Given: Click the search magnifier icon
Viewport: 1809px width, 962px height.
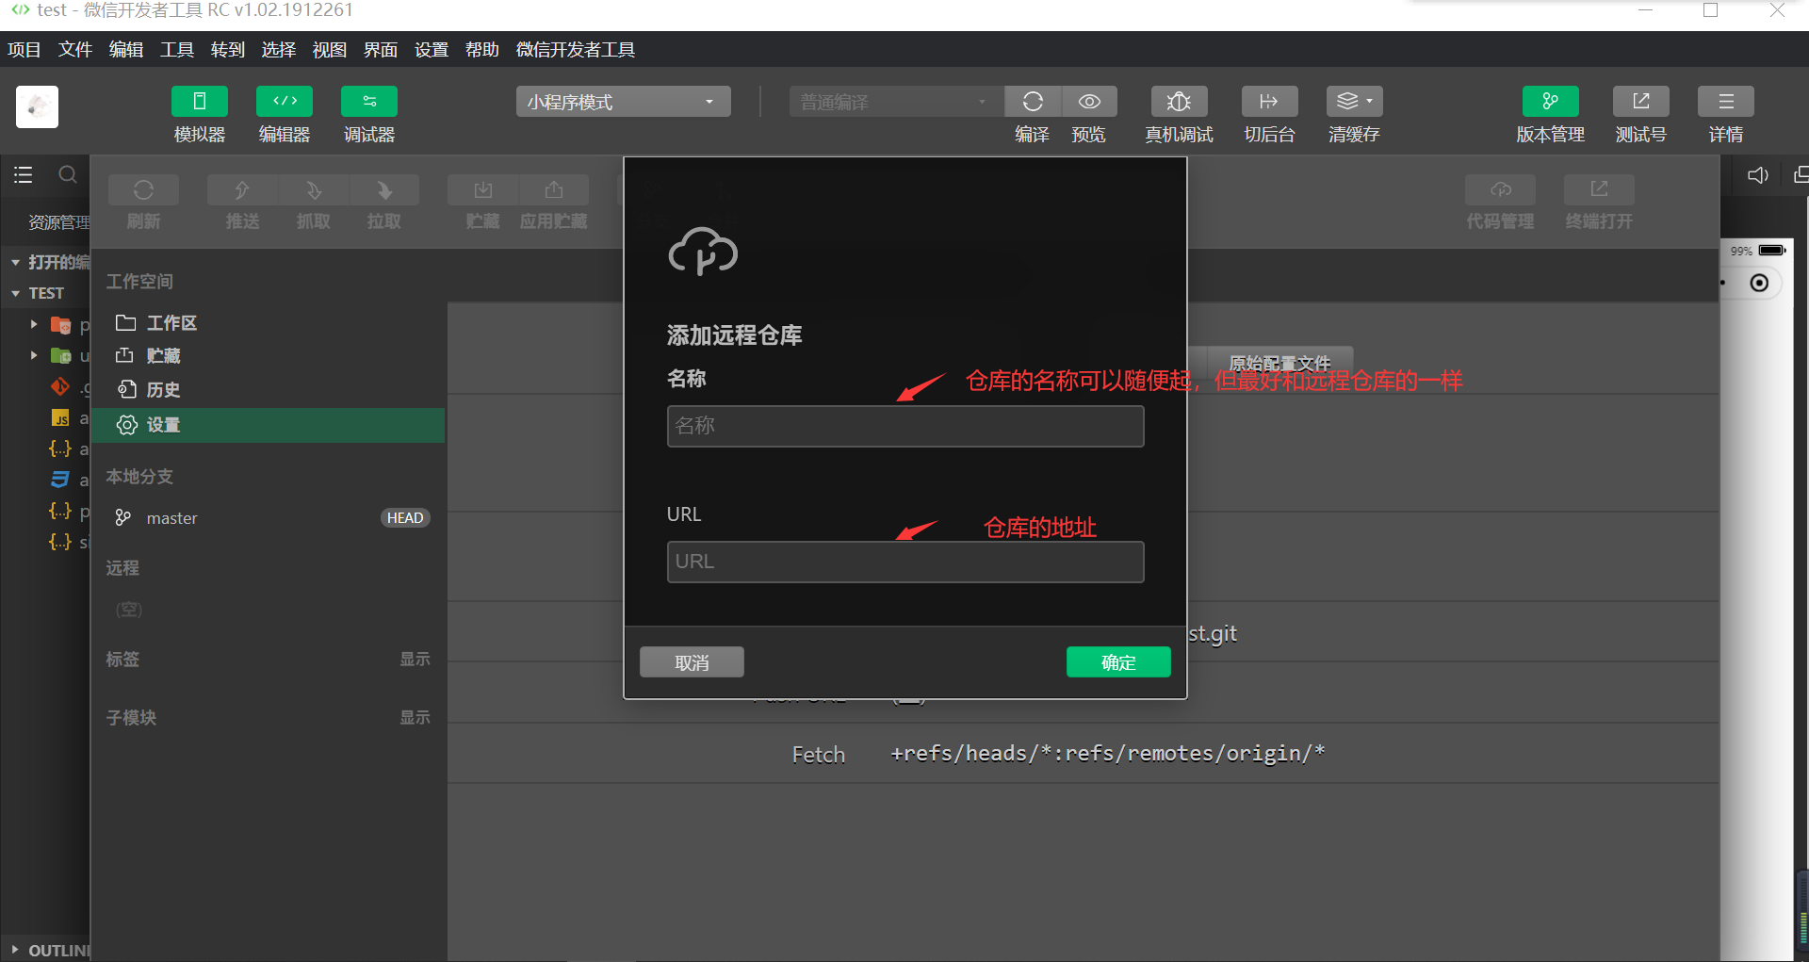Looking at the screenshot, I should coord(67,174).
